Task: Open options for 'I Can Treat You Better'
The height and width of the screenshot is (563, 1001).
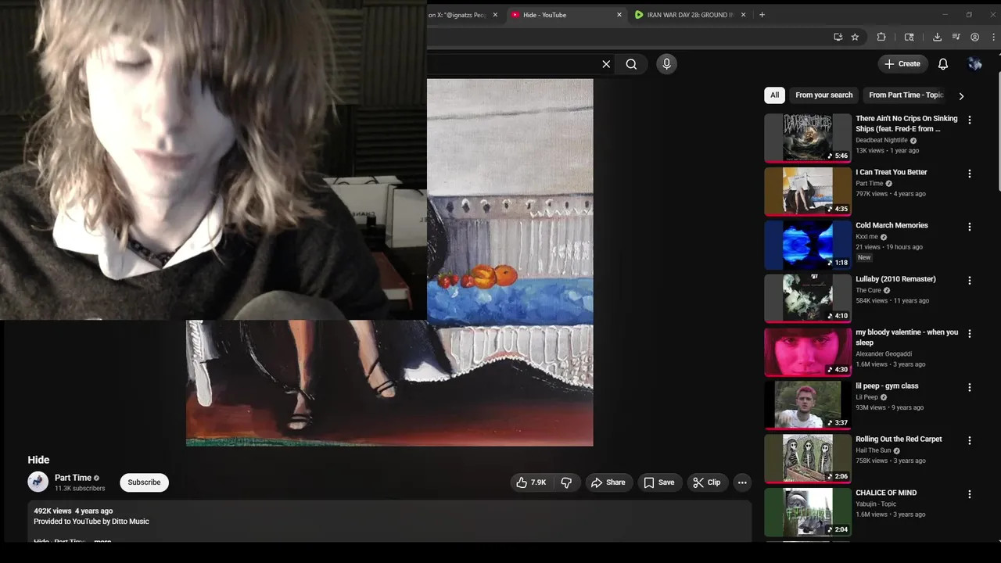Action: pos(970,174)
